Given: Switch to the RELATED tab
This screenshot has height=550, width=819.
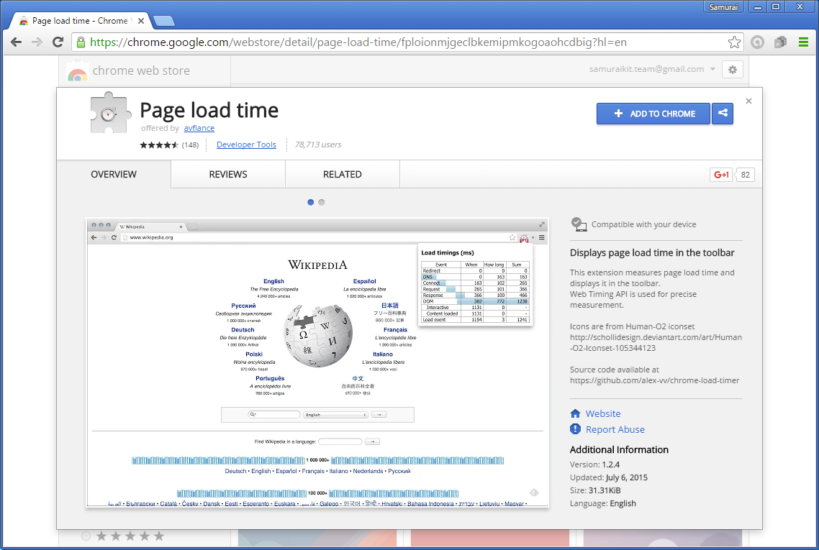Looking at the screenshot, I should coord(342,174).
